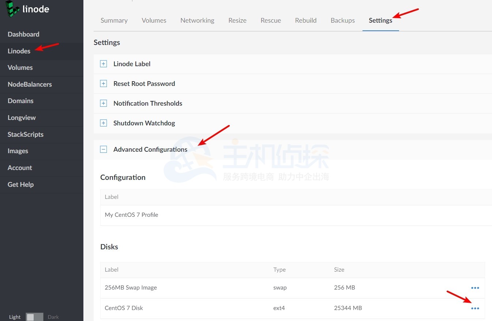Select the Rescue tab
Viewport: 492px width, 321px height.
click(x=271, y=20)
